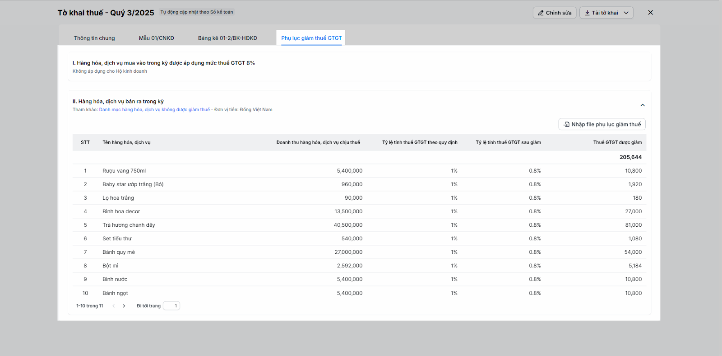
Task: Select Phụ lục giảm thuế GTGT tab
Action: click(x=311, y=38)
